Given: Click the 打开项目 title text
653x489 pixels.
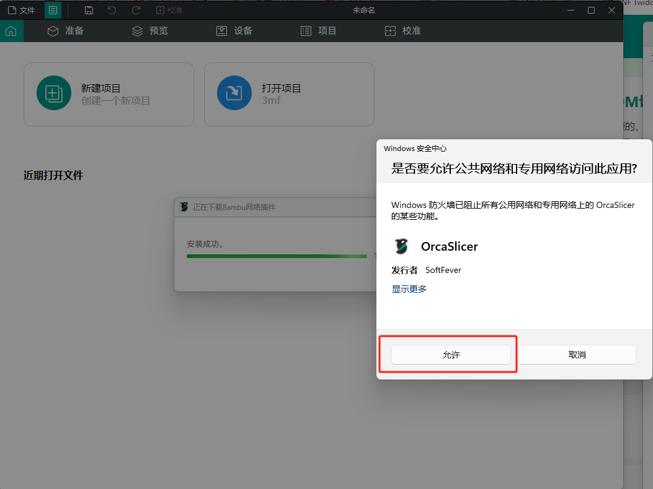Looking at the screenshot, I should click(281, 88).
